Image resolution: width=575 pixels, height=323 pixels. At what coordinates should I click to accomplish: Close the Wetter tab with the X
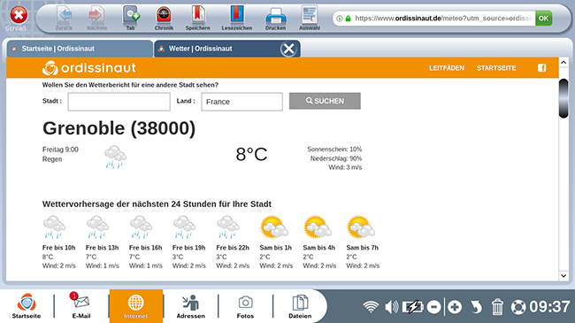pyautogui.click(x=288, y=49)
